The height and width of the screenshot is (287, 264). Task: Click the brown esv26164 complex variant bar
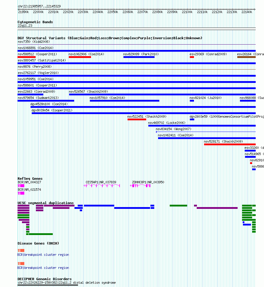[246, 57]
